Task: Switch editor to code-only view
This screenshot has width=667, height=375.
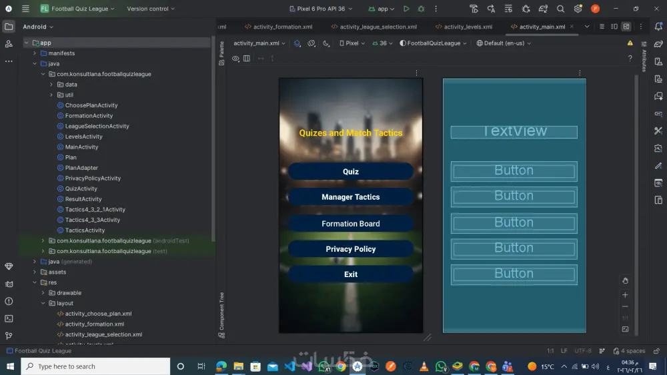Action: pyautogui.click(x=602, y=27)
